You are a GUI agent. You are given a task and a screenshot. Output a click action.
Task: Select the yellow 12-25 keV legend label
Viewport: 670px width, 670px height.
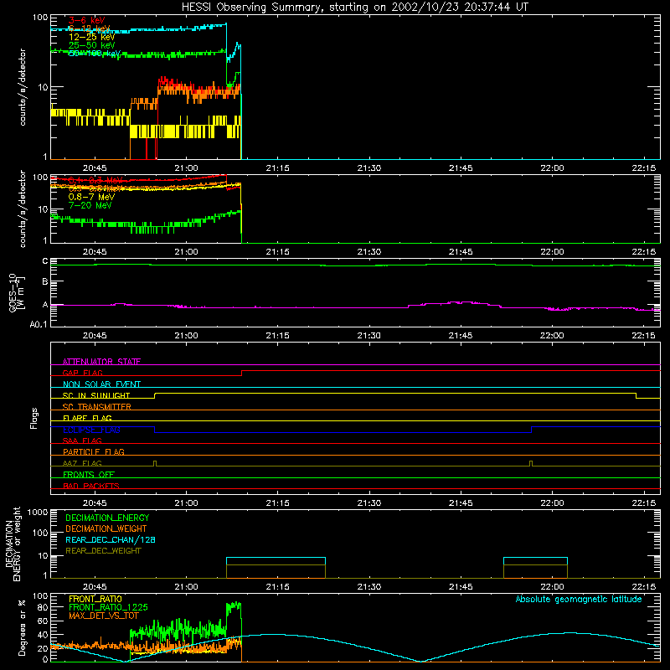[x=92, y=37]
